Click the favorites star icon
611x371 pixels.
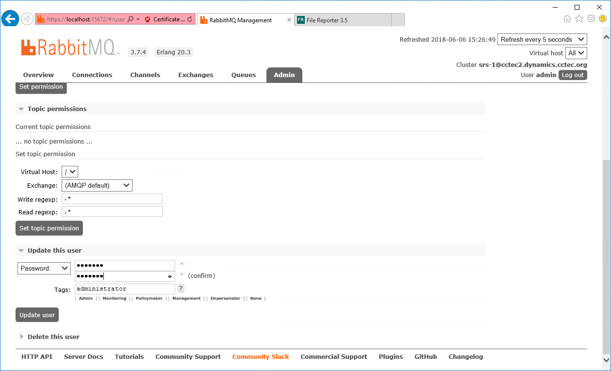coord(579,18)
